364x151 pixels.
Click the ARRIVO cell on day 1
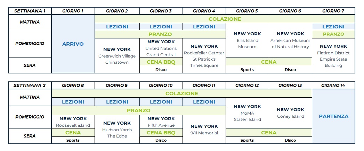point(73,44)
